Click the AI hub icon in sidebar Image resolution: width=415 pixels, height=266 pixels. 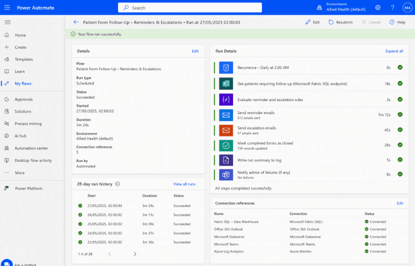(x=7, y=136)
